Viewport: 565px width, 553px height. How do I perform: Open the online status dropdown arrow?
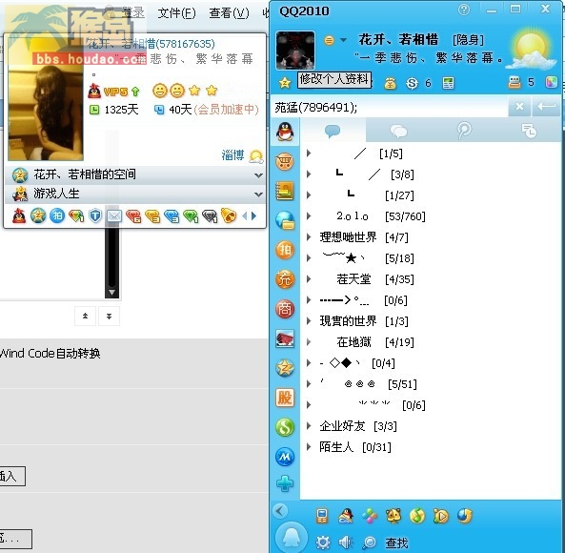click(343, 40)
